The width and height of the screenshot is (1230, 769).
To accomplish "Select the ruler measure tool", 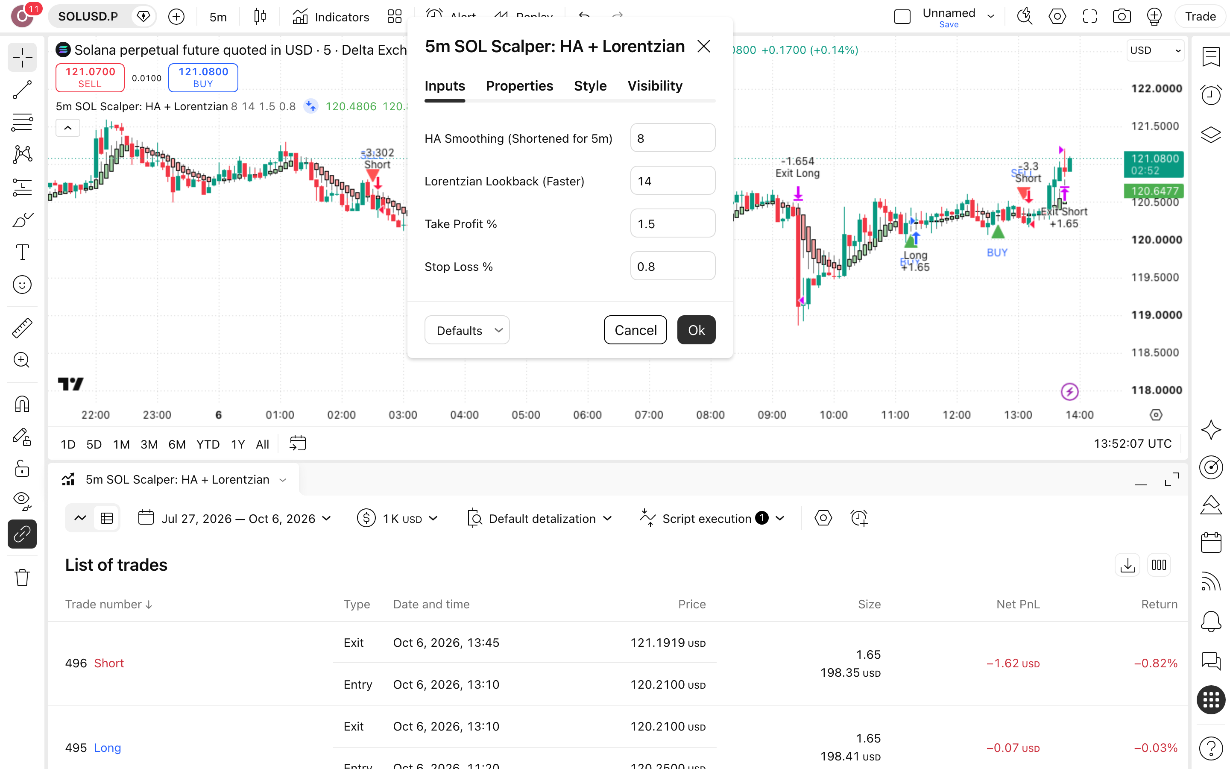I will coord(22,328).
